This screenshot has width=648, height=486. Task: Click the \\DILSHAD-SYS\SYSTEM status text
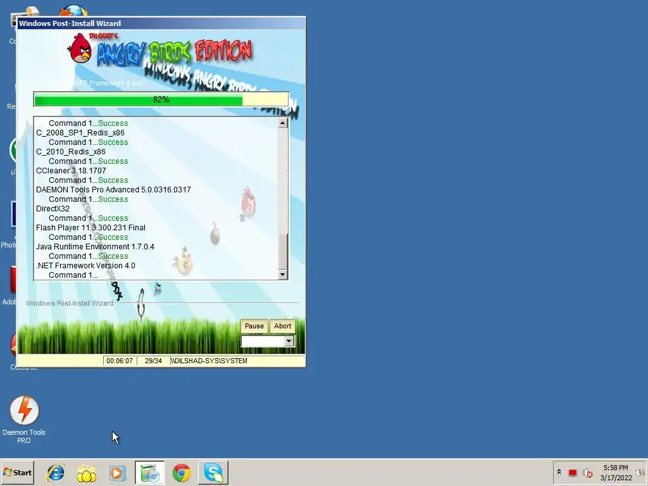pos(209,361)
